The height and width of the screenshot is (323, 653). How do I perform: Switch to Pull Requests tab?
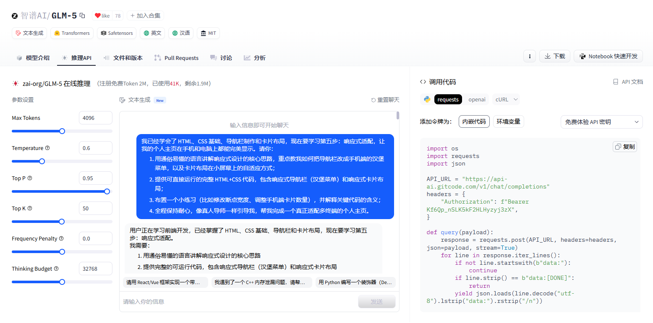coord(176,58)
